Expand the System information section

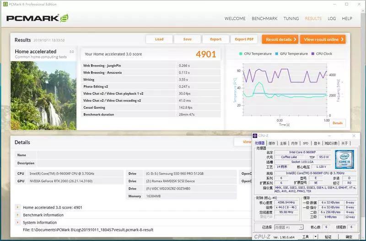click(17, 222)
